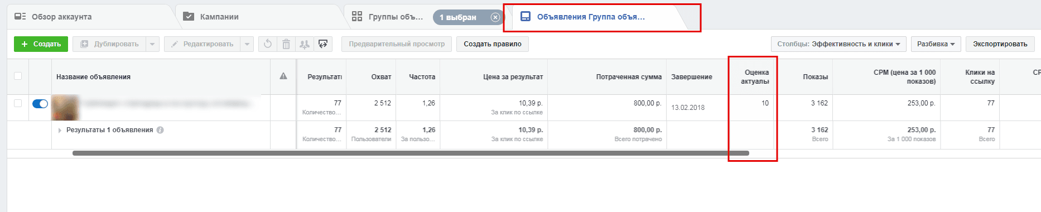Image resolution: width=1041 pixels, height=212 pixels.
Task: Click the Пользователи label in totals row
Action: pyautogui.click(x=371, y=139)
